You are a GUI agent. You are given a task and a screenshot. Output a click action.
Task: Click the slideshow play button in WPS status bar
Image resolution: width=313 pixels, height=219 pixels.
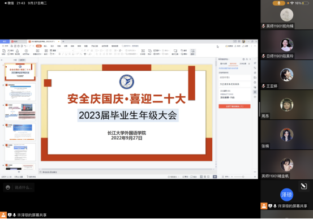[215, 177]
